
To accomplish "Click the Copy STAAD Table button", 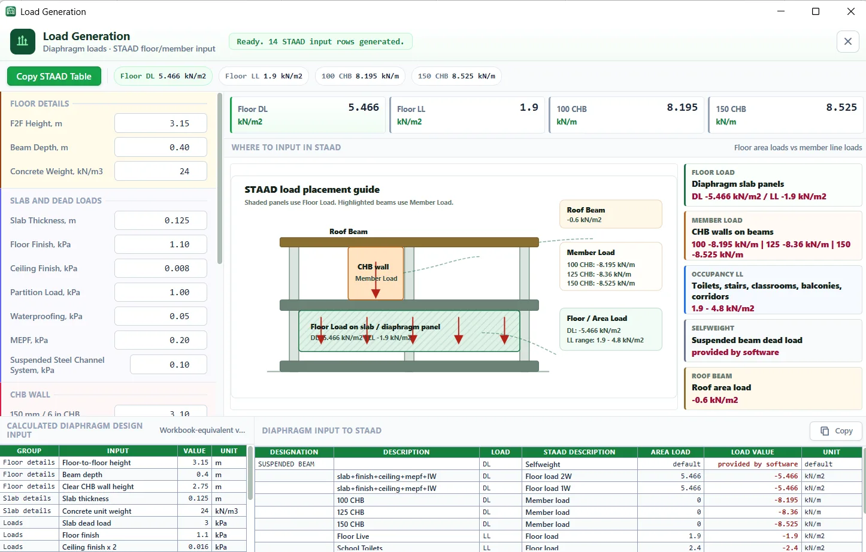I will (x=54, y=76).
